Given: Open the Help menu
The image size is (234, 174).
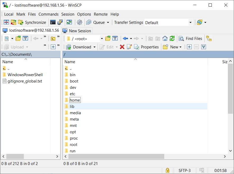Looking at the screenshot, I should pos(115,14).
